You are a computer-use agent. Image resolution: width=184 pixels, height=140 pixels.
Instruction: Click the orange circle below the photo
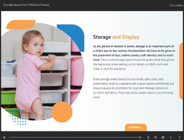pyautogui.click(x=62, y=112)
